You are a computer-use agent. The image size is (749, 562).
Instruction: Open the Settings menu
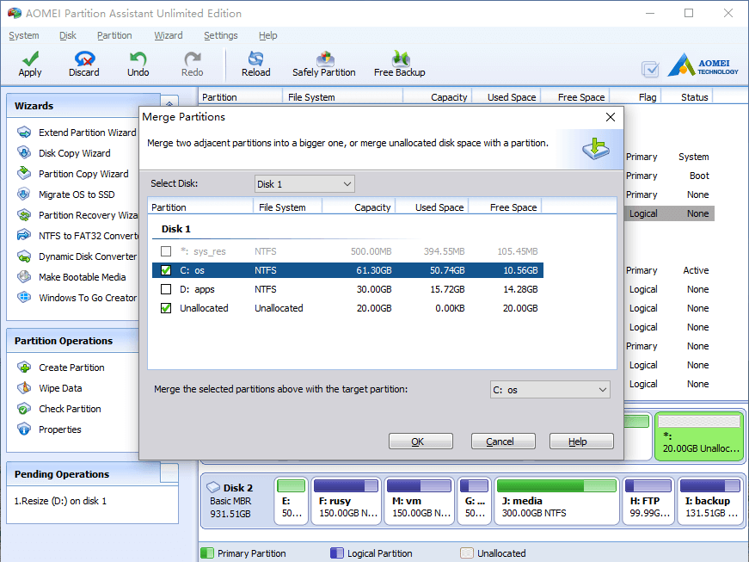point(221,35)
